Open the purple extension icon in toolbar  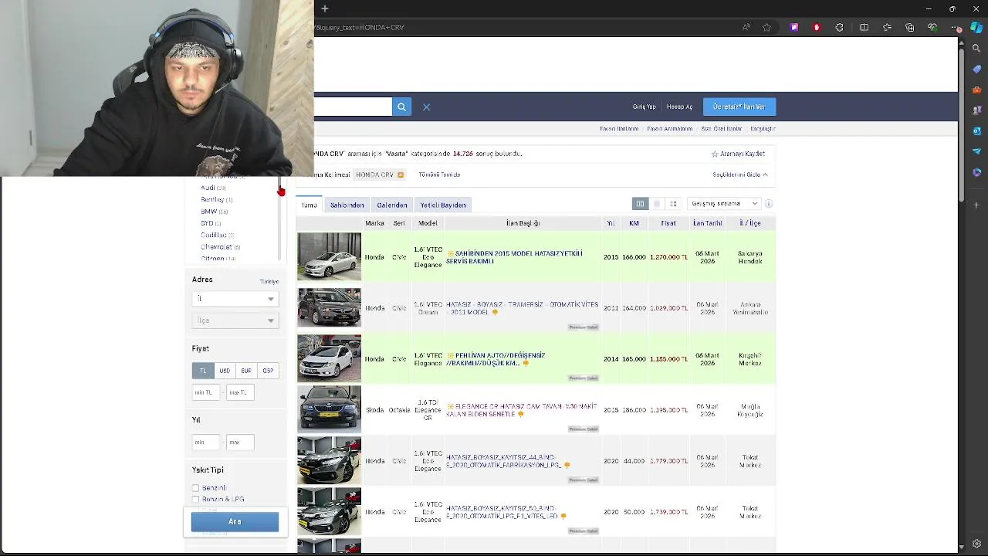pos(794,27)
